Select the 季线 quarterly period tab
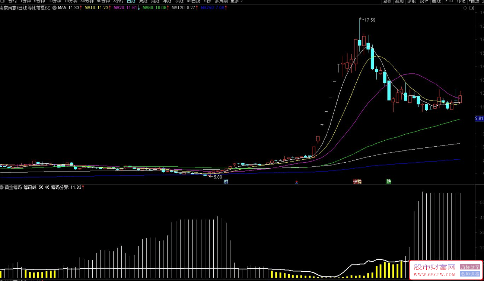Screen dimensions: 484x281 point(179,1)
